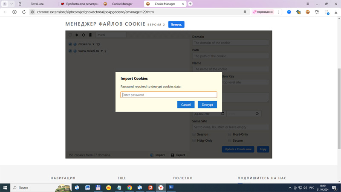This screenshot has height=192, width=341.
Task: Expand the www.mixei.ru cookie list arrow
Action: (101, 51)
